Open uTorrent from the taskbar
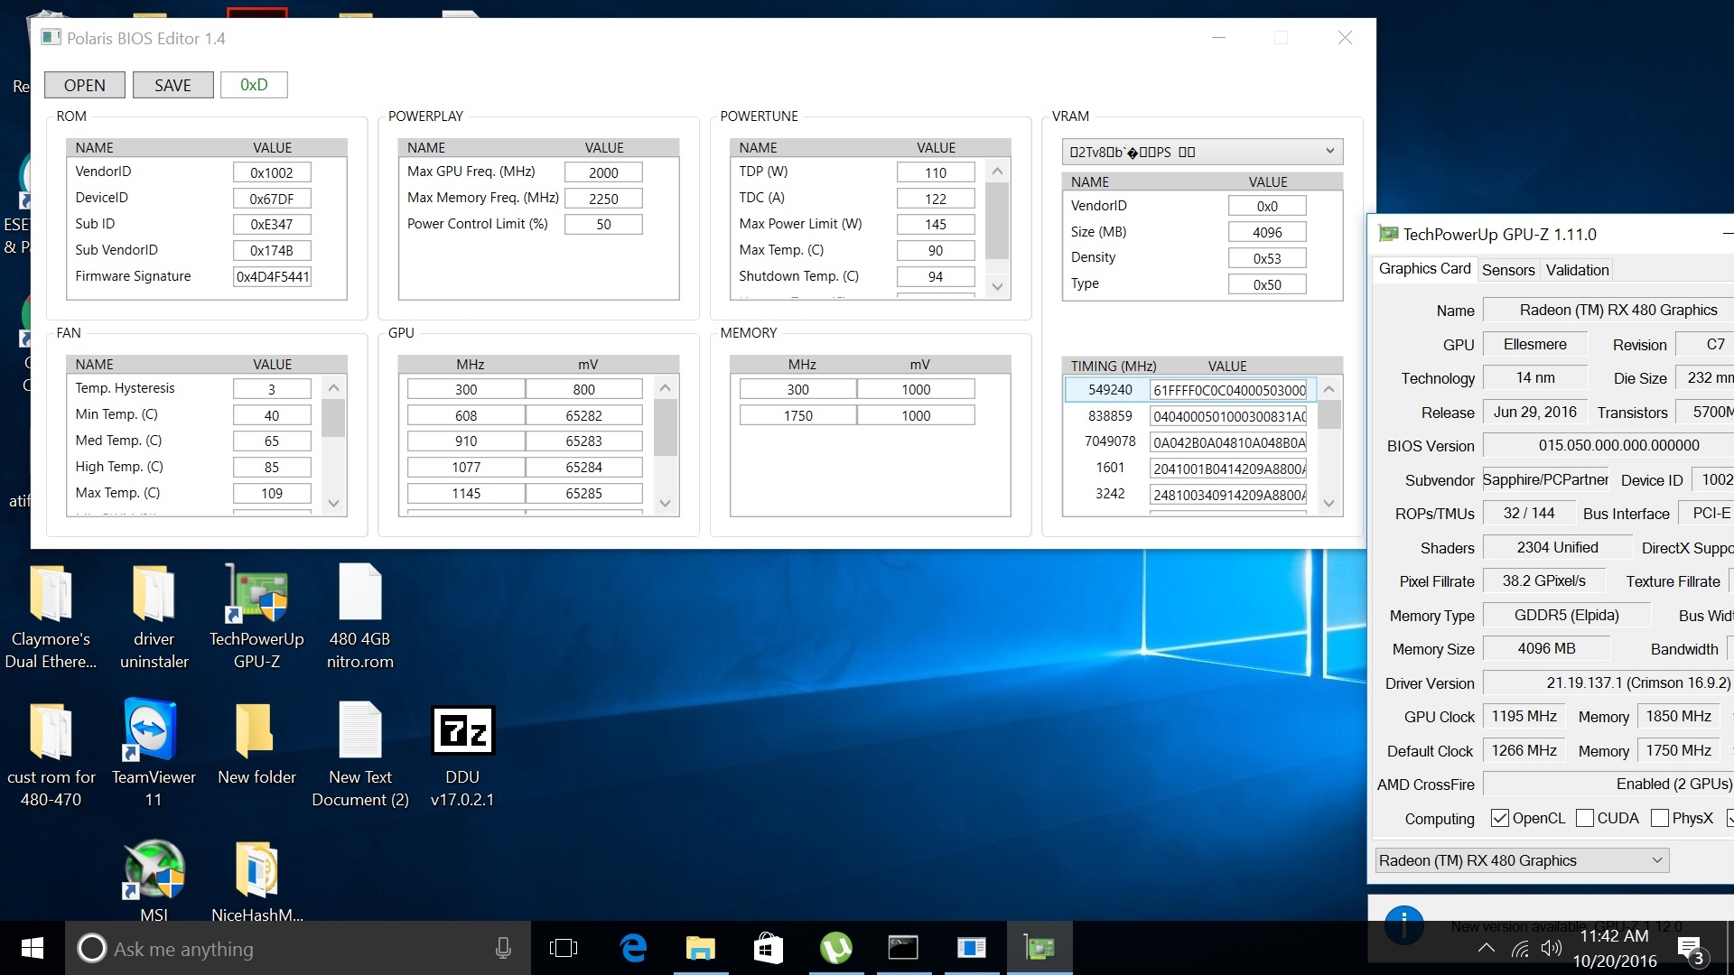Image resolution: width=1734 pixels, height=975 pixels. [x=836, y=948]
